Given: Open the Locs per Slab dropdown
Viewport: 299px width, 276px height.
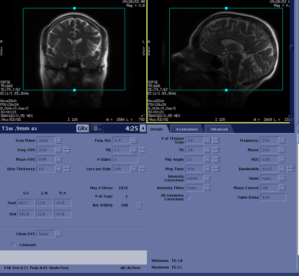Looking at the screenshot, I should coord(134,169).
